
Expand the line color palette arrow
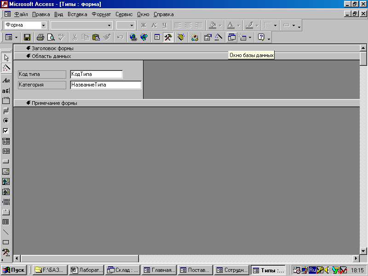(x=257, y=25)
